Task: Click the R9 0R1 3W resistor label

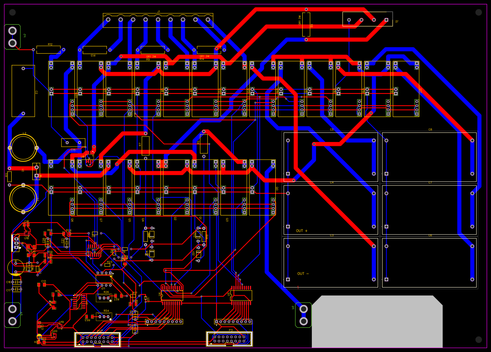Action: click(x=151, y=57)
